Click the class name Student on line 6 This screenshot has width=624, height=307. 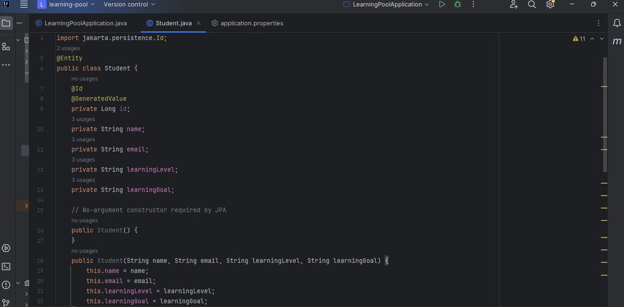[118, 69]
